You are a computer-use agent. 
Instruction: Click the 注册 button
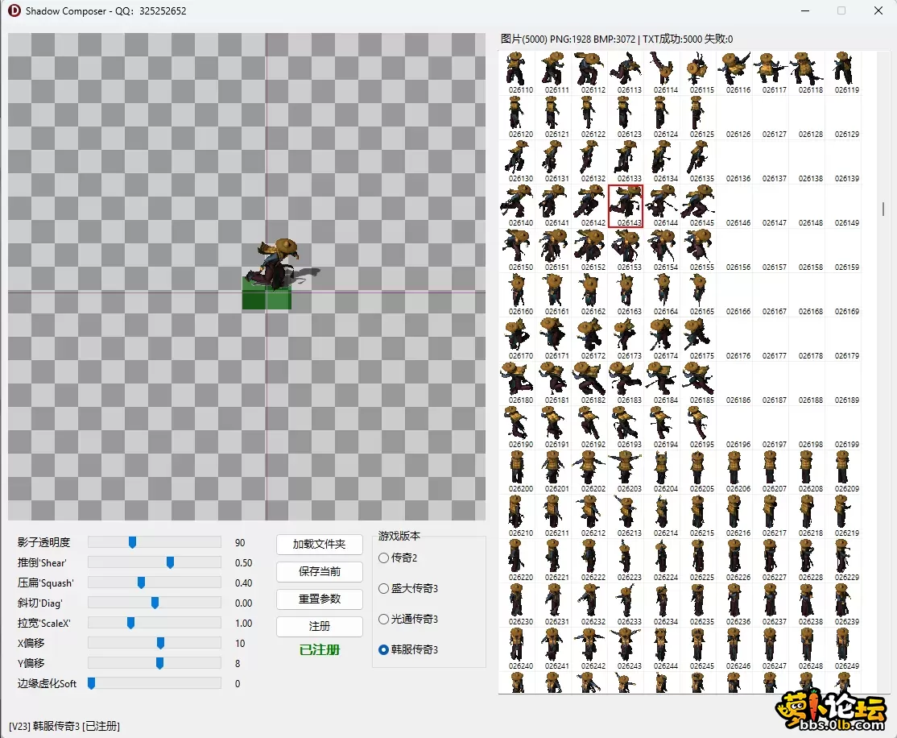tap(319, 626)
